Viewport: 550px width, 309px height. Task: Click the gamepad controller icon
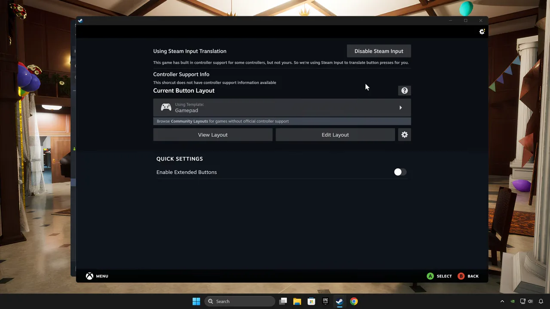pos(166,107)
